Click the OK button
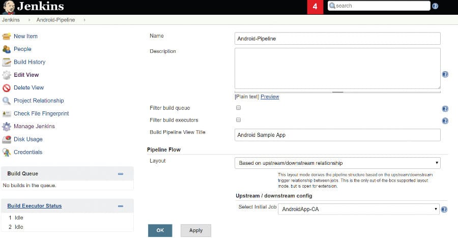This screenshot has height=238, width=458. tap(160, 230)
